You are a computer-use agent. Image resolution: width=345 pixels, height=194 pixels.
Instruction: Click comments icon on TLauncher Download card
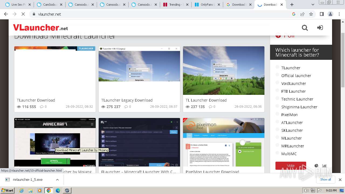click(x=42, y=107)
